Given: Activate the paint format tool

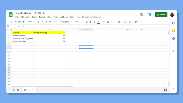Looking at the screenshot, I should pyautogui.click(x=24, y=22).
